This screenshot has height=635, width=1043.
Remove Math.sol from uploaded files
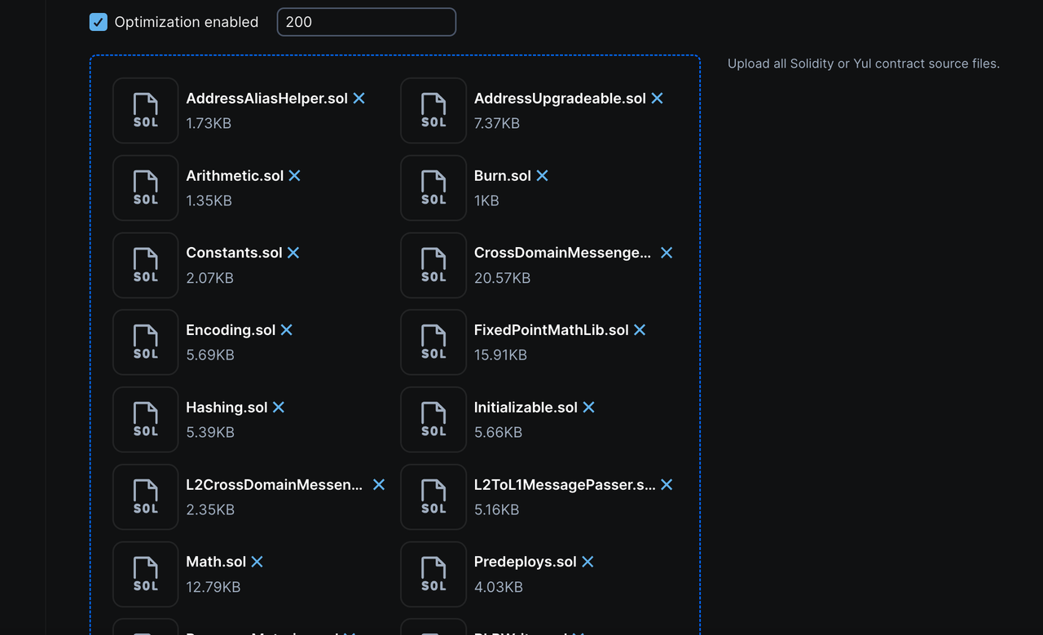pos(257,562)
